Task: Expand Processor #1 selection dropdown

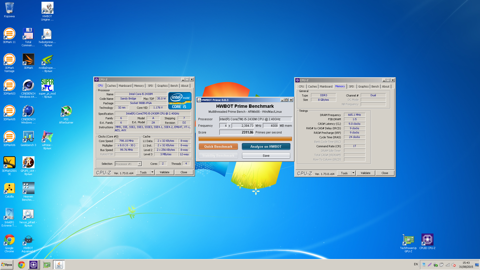Action: tap(140, 164)
